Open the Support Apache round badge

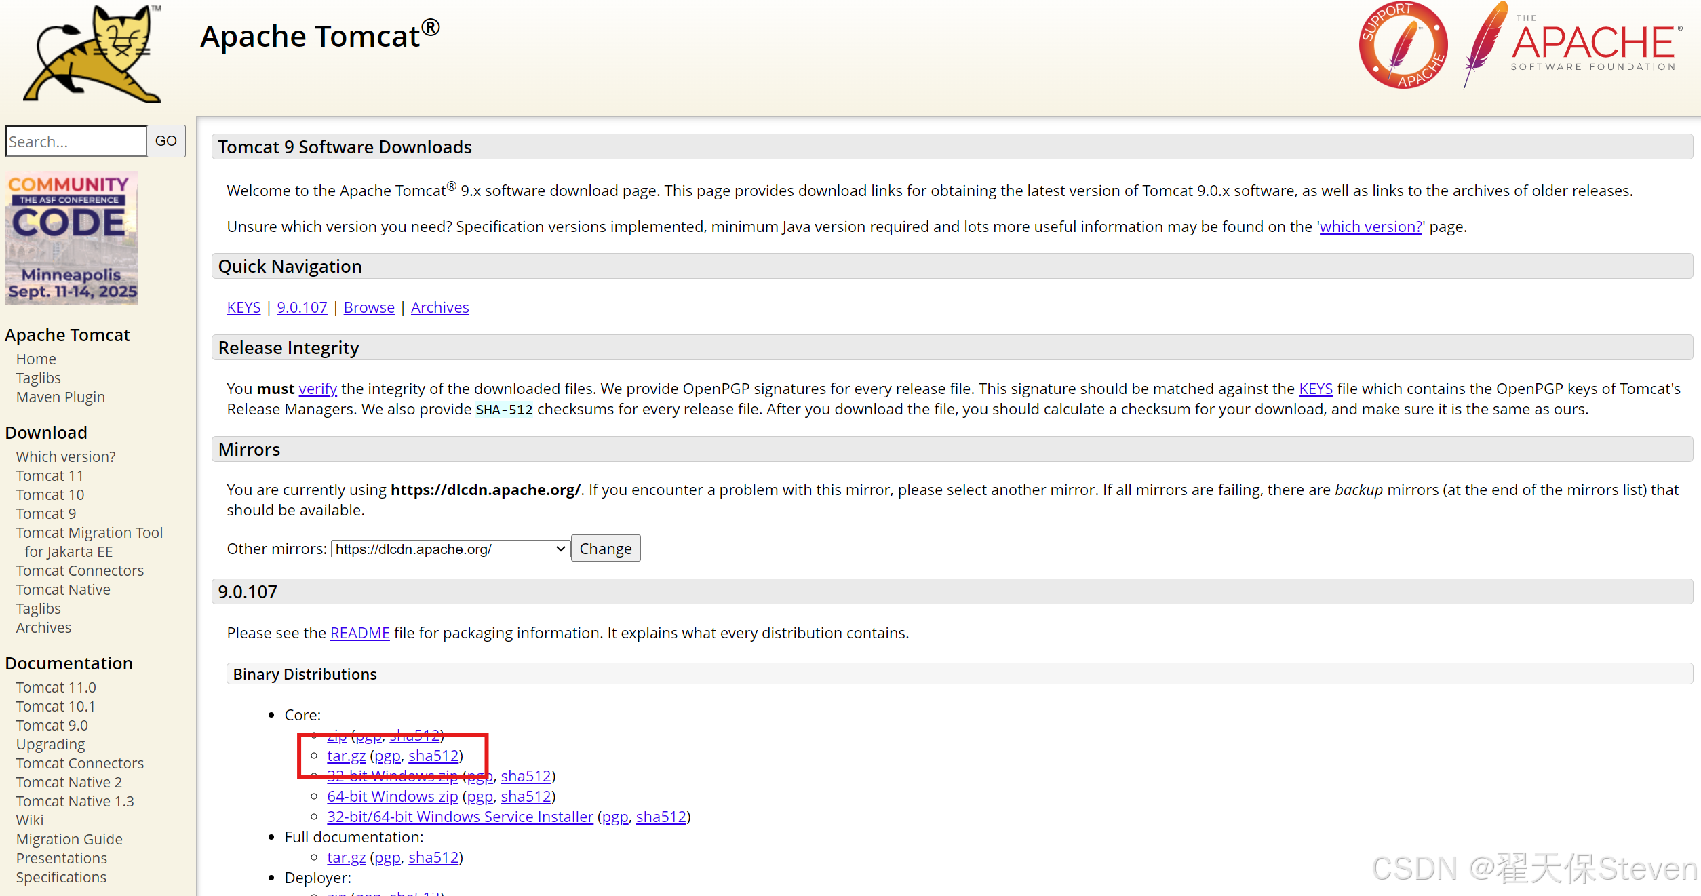pyautogui.click(x=1403, y=45)
